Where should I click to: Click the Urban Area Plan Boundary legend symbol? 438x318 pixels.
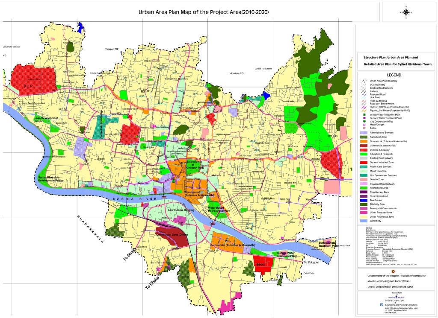[x=364, y=81]
